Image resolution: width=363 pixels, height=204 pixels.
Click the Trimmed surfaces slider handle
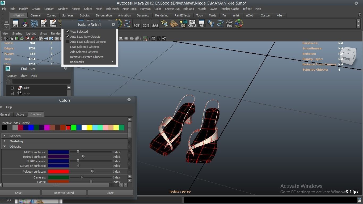pos(83,157)
